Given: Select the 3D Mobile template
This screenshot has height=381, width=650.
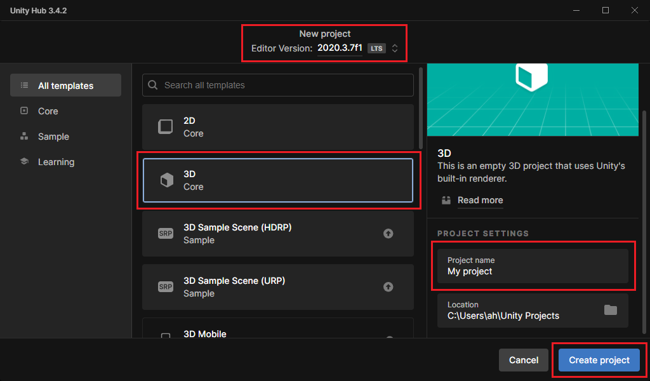Looking at the screenshot, I should pos(278,328).
